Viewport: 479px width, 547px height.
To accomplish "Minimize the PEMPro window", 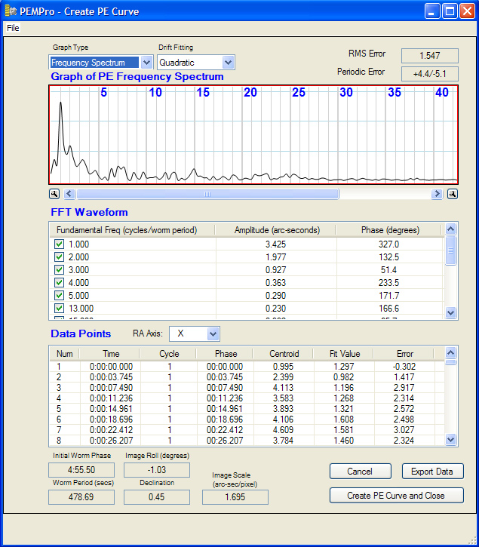I will coord(432,11).
